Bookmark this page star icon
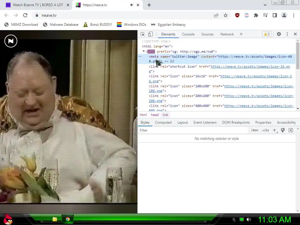This screenshot has width=300, height=225. click(226, 15)
